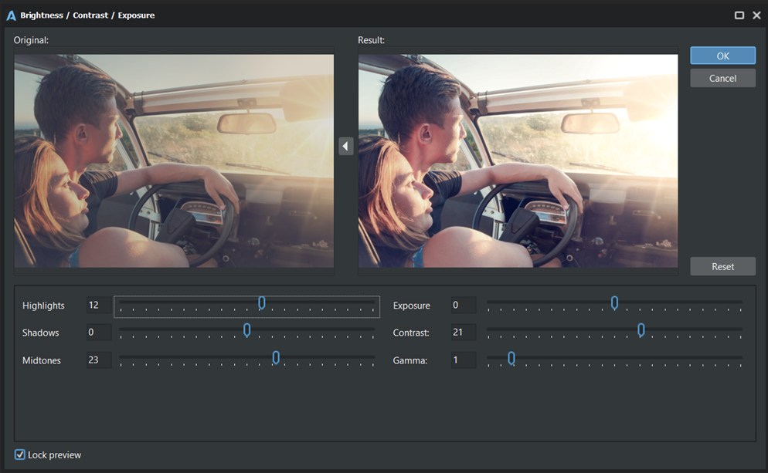Click the Shadows value field

point(98,333)
